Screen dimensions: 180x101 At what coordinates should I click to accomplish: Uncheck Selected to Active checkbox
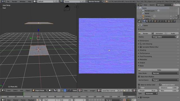(x=160, y=85)
